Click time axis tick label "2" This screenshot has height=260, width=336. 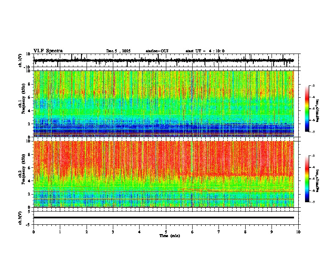click(x=87, y=232)
